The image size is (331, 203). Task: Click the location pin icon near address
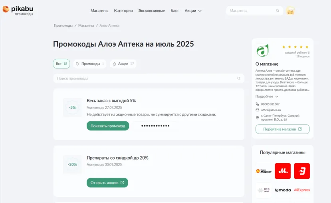[x=257, y=117]
